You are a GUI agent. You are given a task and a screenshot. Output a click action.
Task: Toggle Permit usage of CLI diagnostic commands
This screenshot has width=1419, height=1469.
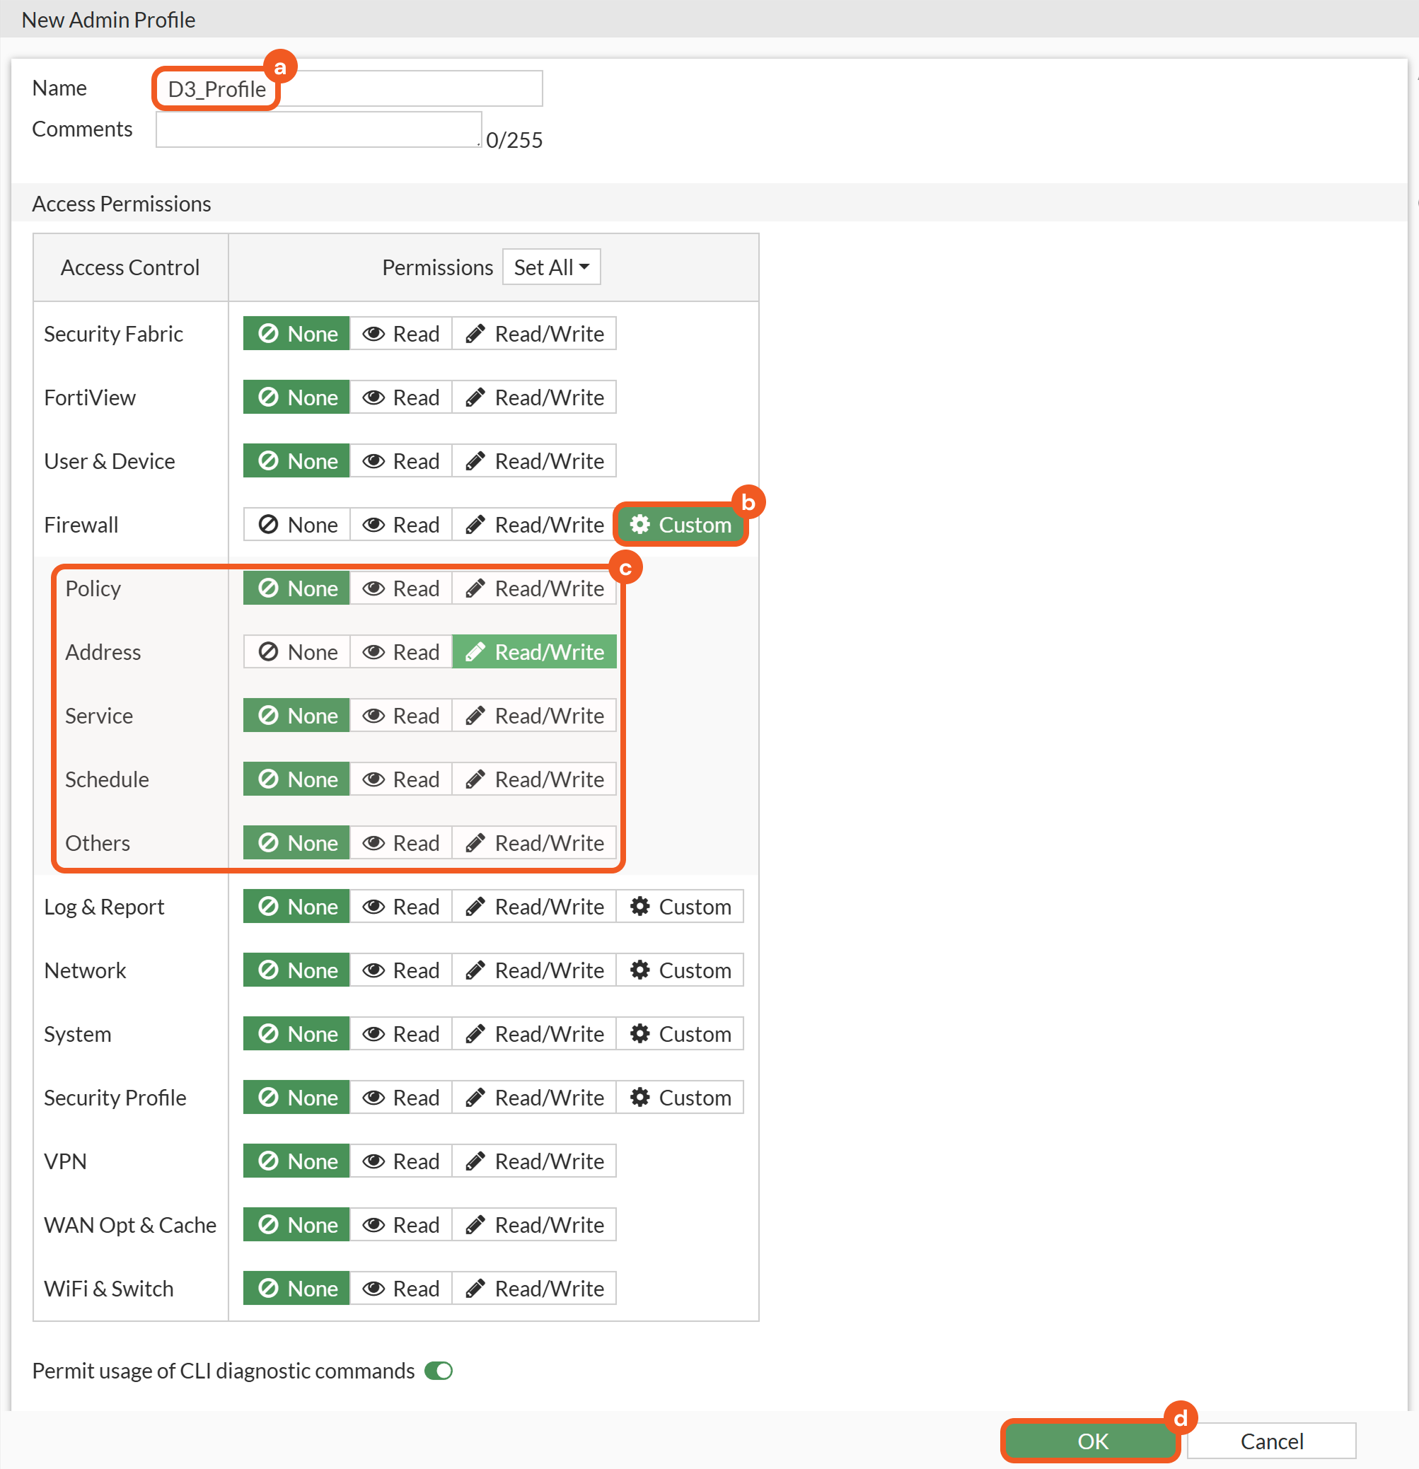439,1371
